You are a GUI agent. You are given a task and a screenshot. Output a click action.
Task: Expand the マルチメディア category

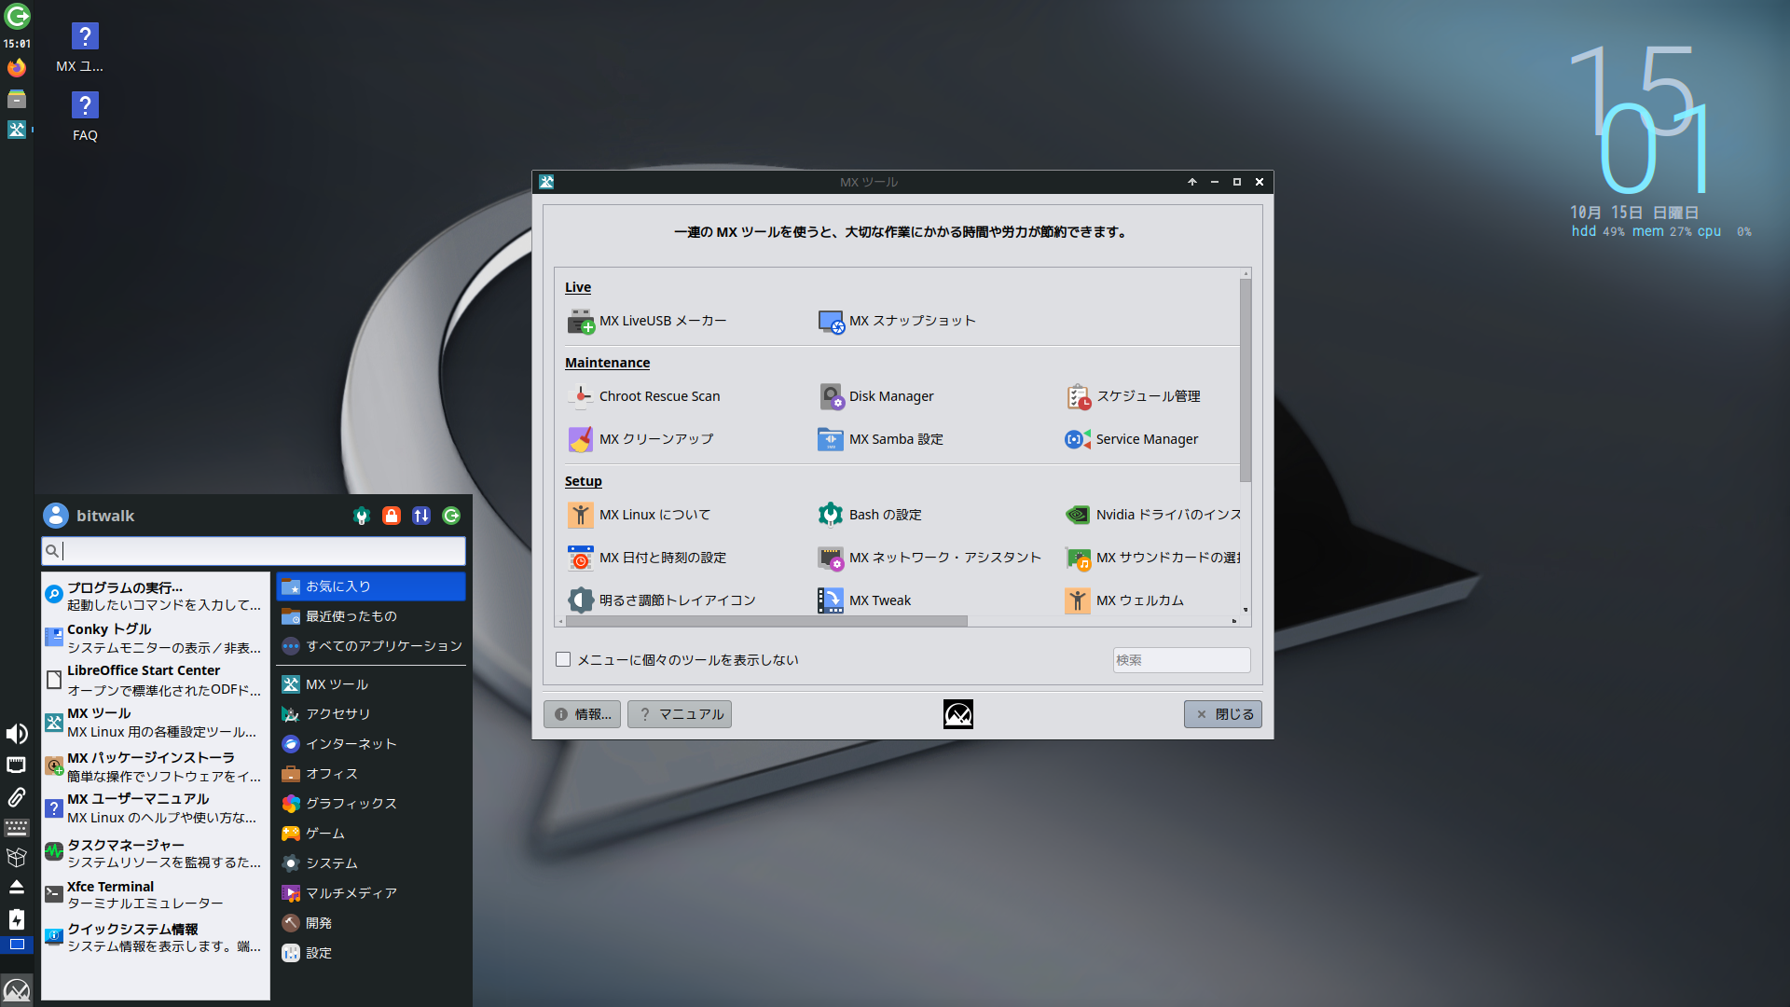coord(351,893)
